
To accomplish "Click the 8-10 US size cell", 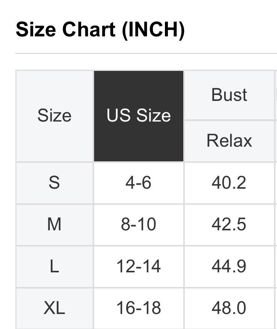I will point(139,225).
